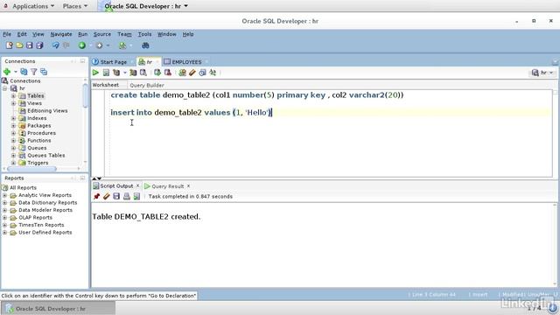Run Statement with the green play icon
560x315 pixels.
pos(95,73)
